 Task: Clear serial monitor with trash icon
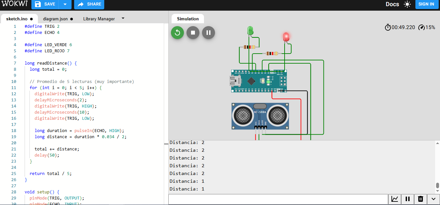(x=421, y=199)
